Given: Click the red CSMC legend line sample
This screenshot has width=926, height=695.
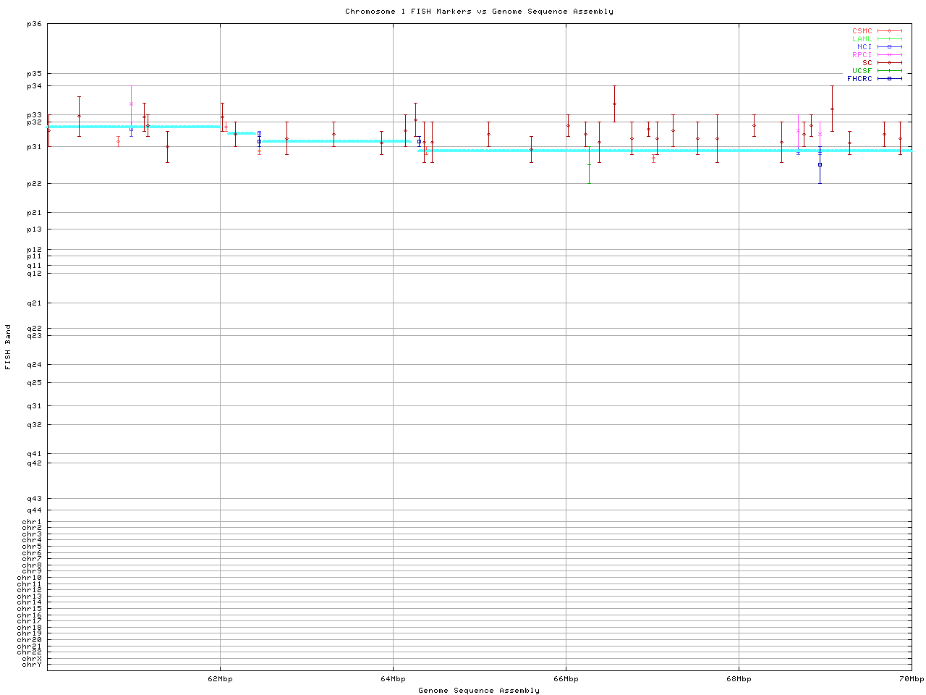Looking at the screenshot, I should click(x=889, y=31).
